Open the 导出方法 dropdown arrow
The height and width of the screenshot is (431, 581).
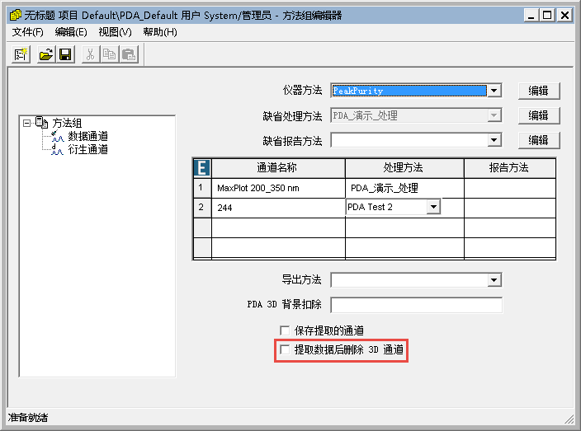pos(494,280)
